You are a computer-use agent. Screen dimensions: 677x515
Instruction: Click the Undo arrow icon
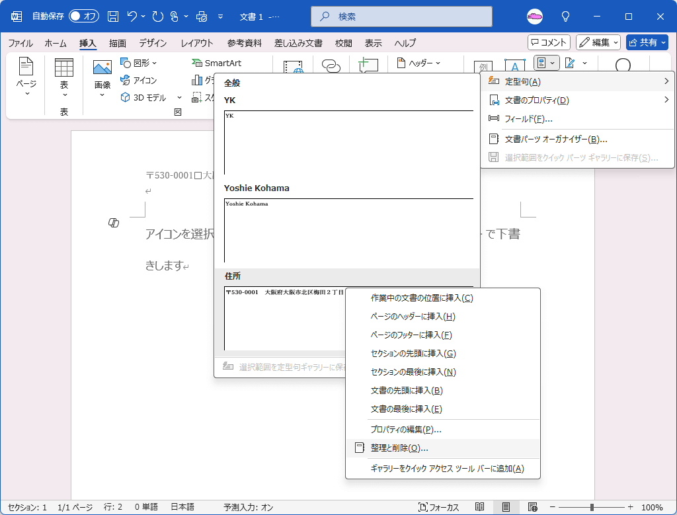pyautogui.click(x=132, y=17)
